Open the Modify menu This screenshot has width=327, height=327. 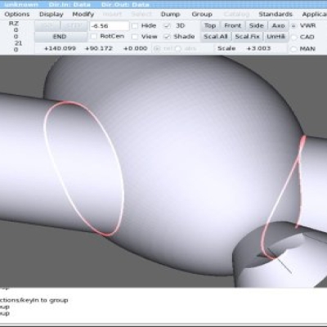pyautogui.click(x=83, y=14)
